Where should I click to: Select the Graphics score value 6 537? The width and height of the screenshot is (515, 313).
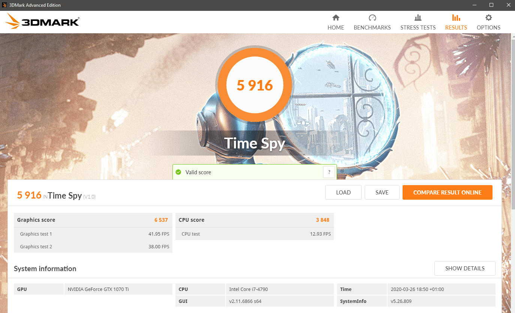(161, 220)
